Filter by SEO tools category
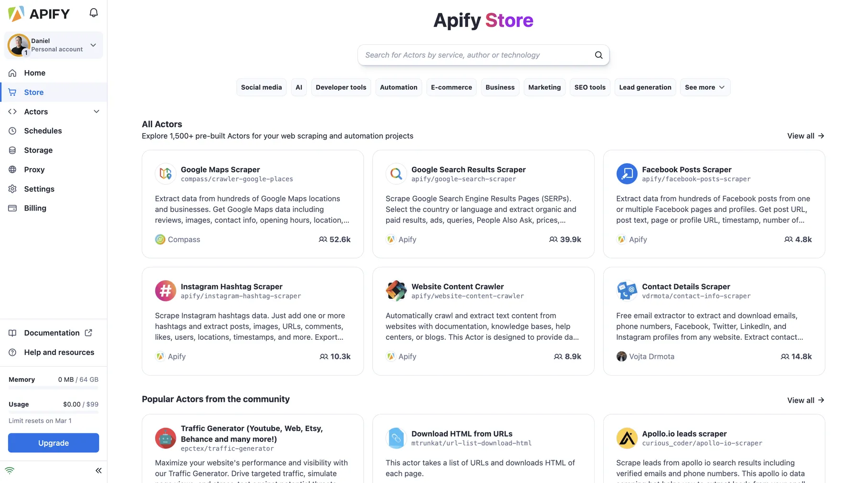 tap(590, 87)
